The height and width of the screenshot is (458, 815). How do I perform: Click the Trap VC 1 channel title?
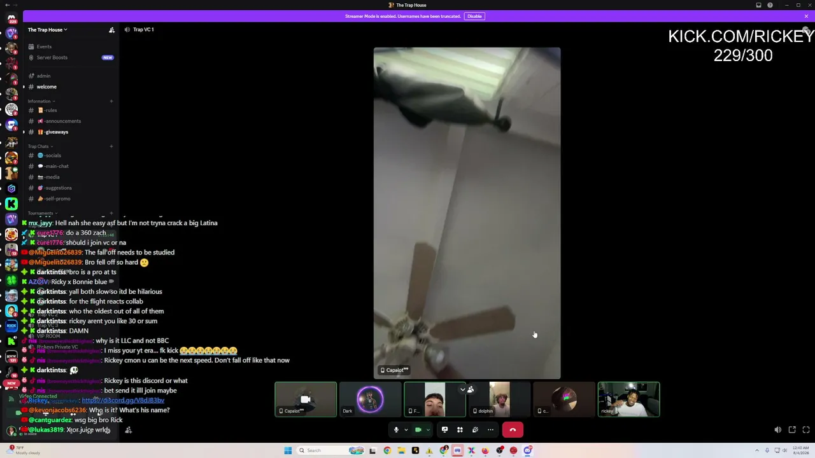click(x=143, y=29)
